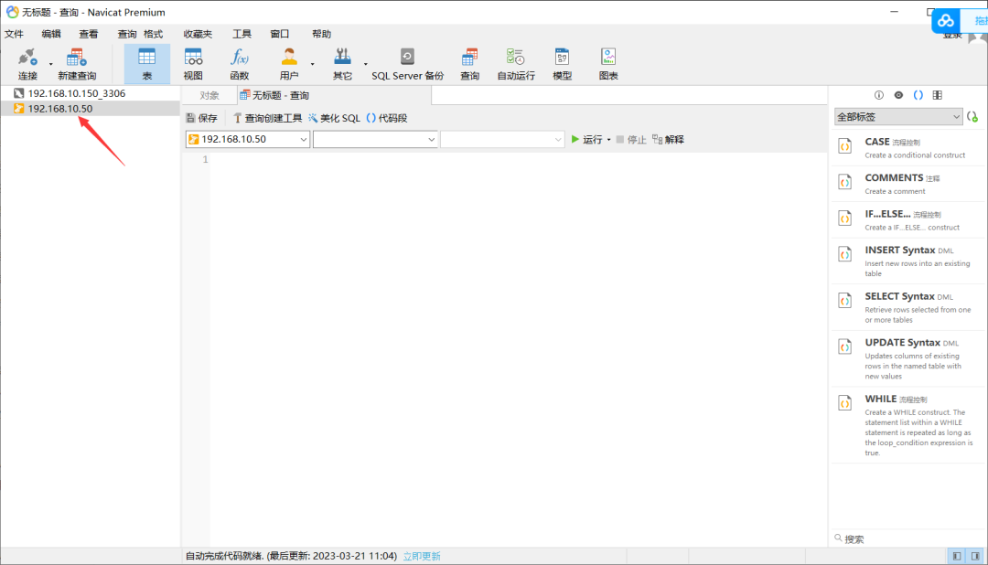The image size is (988, 565).
Task: Expand the Run button dropdown arrow
Action: coord(608,140)
